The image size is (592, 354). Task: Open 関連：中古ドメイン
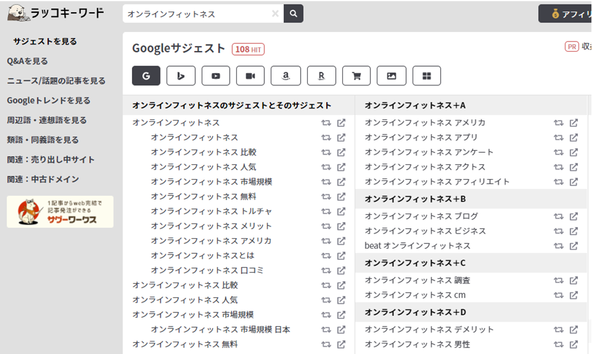43,179
